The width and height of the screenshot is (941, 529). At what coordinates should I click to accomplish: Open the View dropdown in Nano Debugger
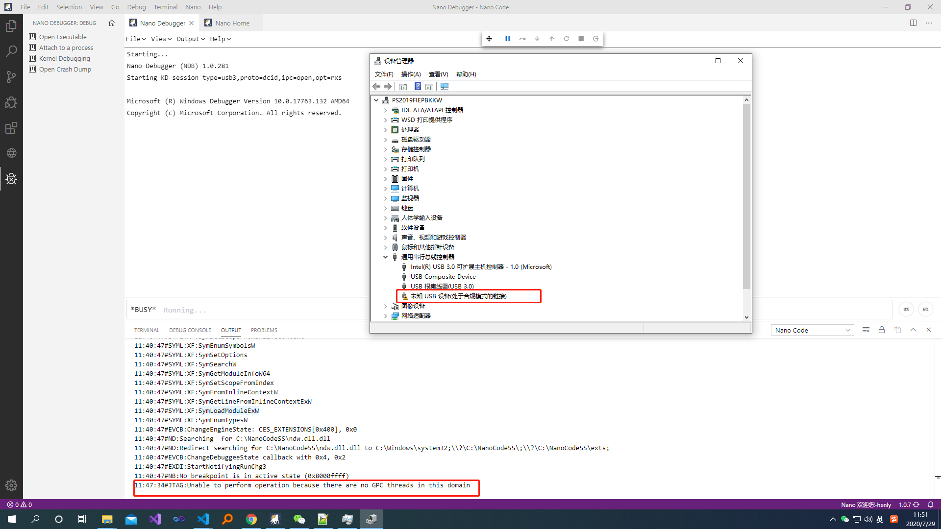click(x=161, y=39)
